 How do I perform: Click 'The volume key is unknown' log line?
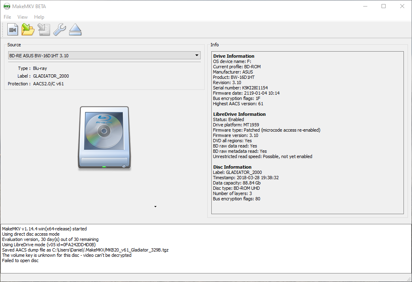coord(67,255)
